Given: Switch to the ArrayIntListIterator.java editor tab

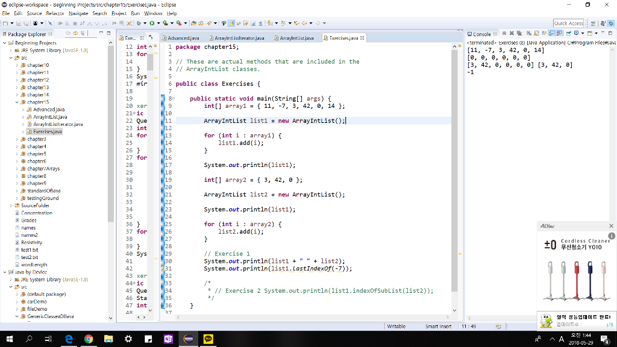Looking at the screenshot, I should [x=239, y=38].
